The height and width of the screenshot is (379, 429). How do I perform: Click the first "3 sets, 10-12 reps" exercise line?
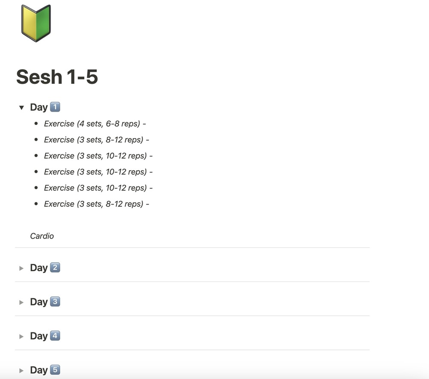click(x=98, y=156)
